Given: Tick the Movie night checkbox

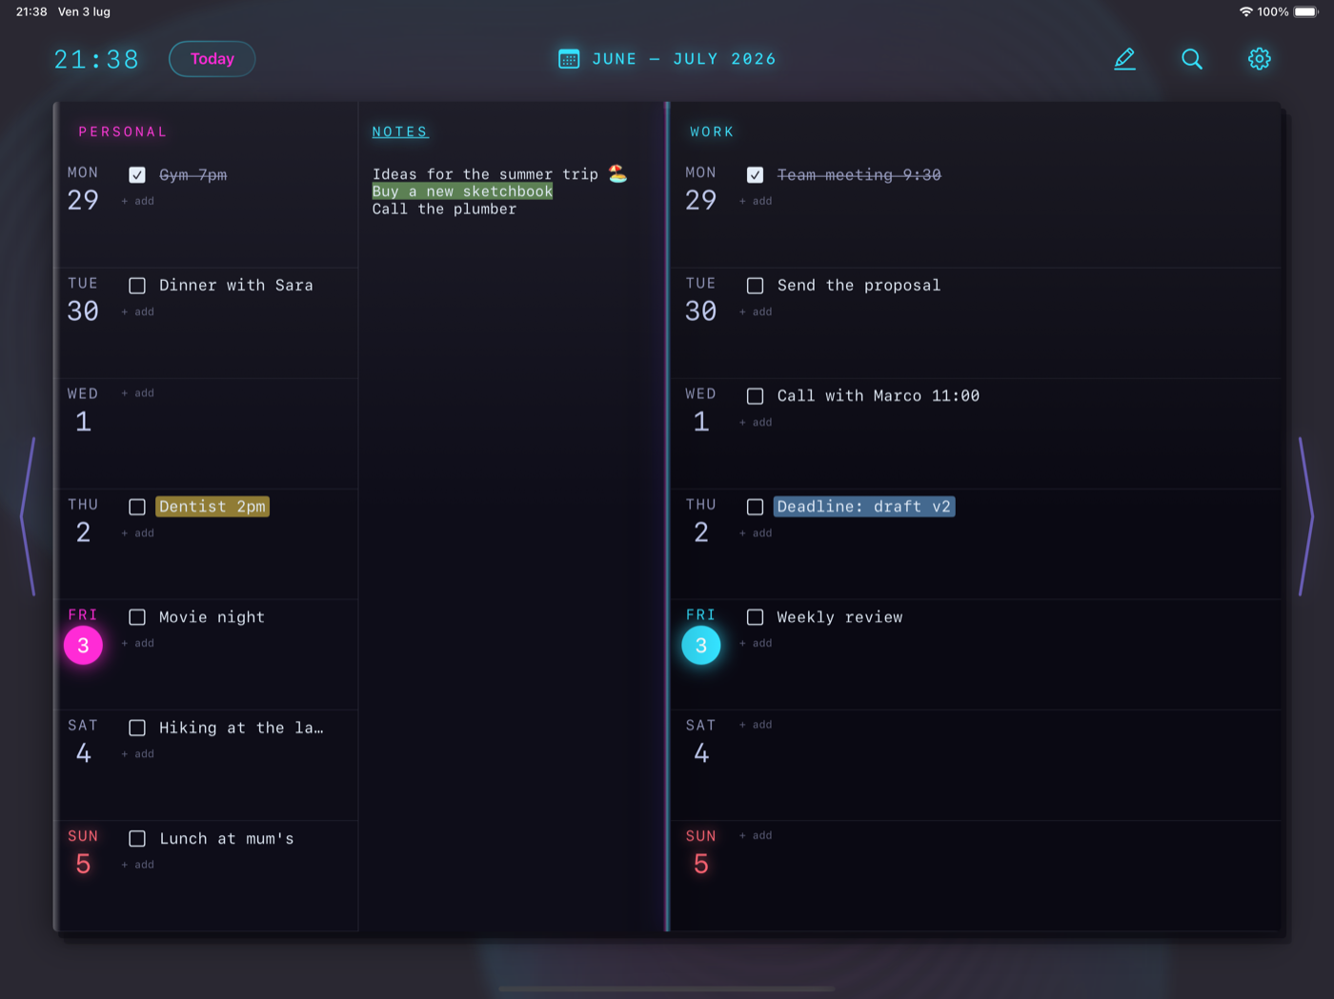Looking at the screenshot, I should (x=137, y=617).
